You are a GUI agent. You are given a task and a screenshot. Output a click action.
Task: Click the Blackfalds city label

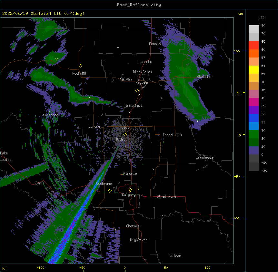pyautogui.click(x=142, y=72)
